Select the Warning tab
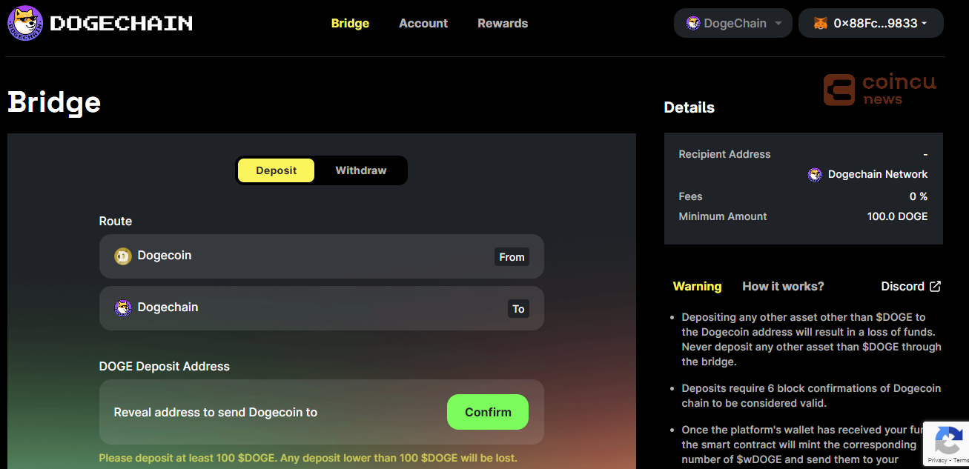Screen dimensions: 969x469 tap(697, 286)
